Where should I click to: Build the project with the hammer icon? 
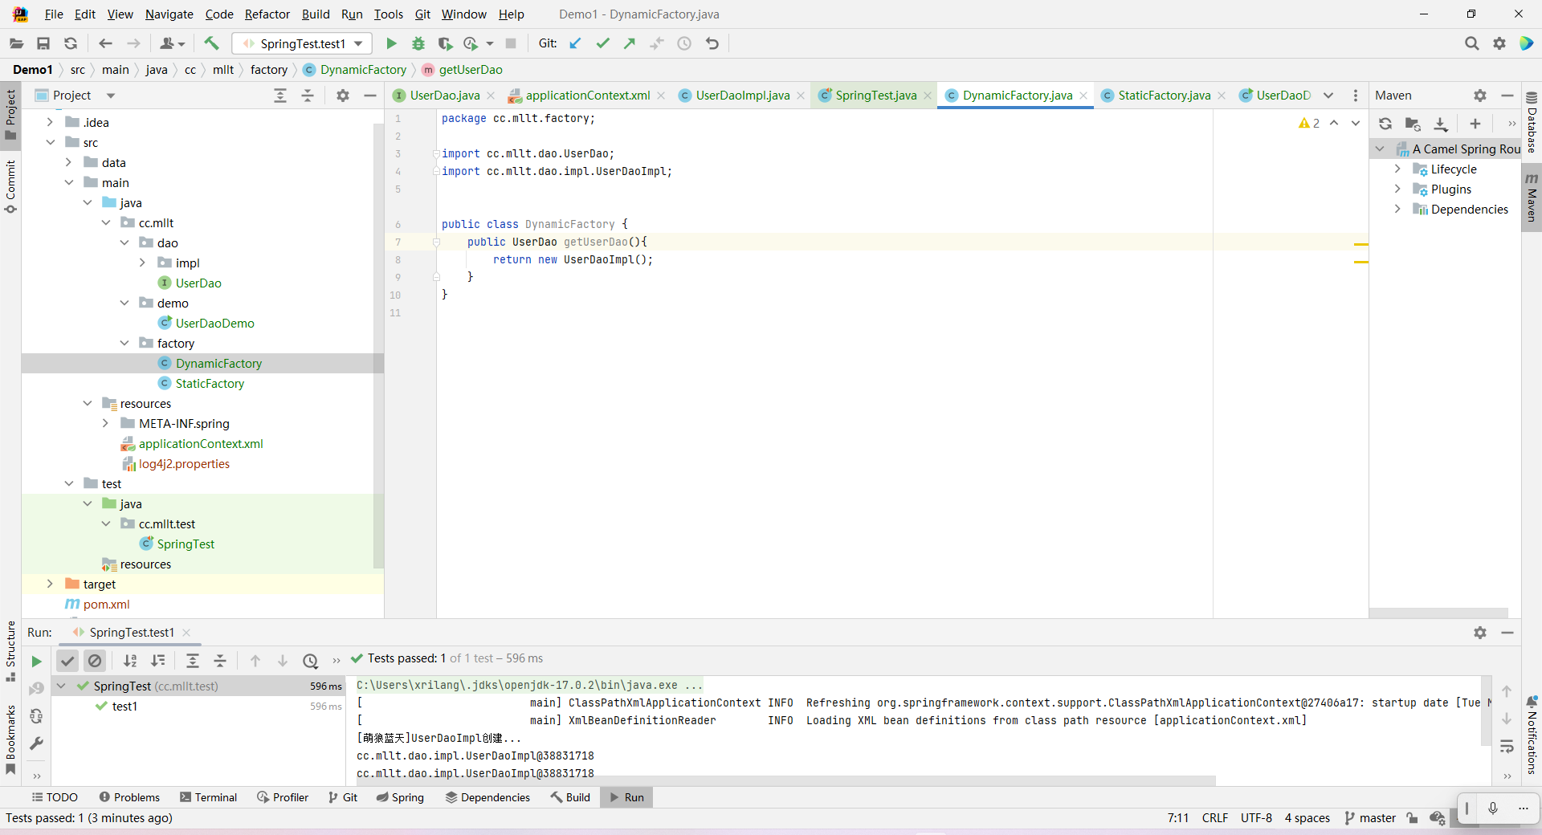point(211,43)
